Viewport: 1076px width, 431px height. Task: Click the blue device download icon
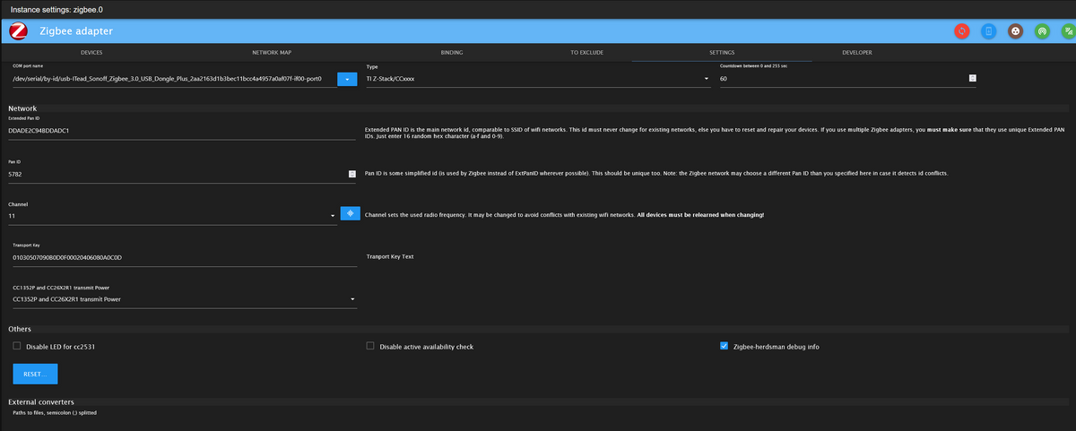point(988,31)
